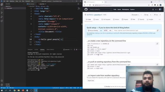Screen dimensions: 165x92
Task: Star the practice-1 repository
Action: (x=146, y=15)
